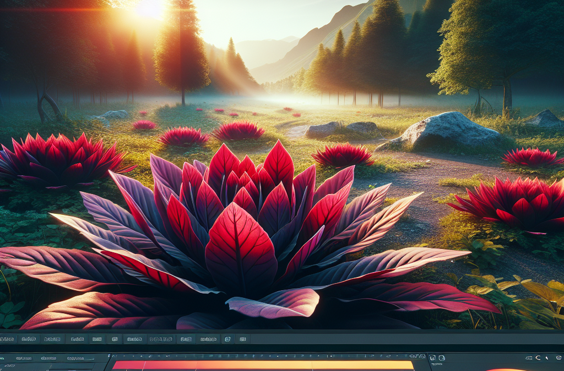Select the third toolbar button from the left
The width and height of the screenshot is (564, 371).
pos(52,339)
